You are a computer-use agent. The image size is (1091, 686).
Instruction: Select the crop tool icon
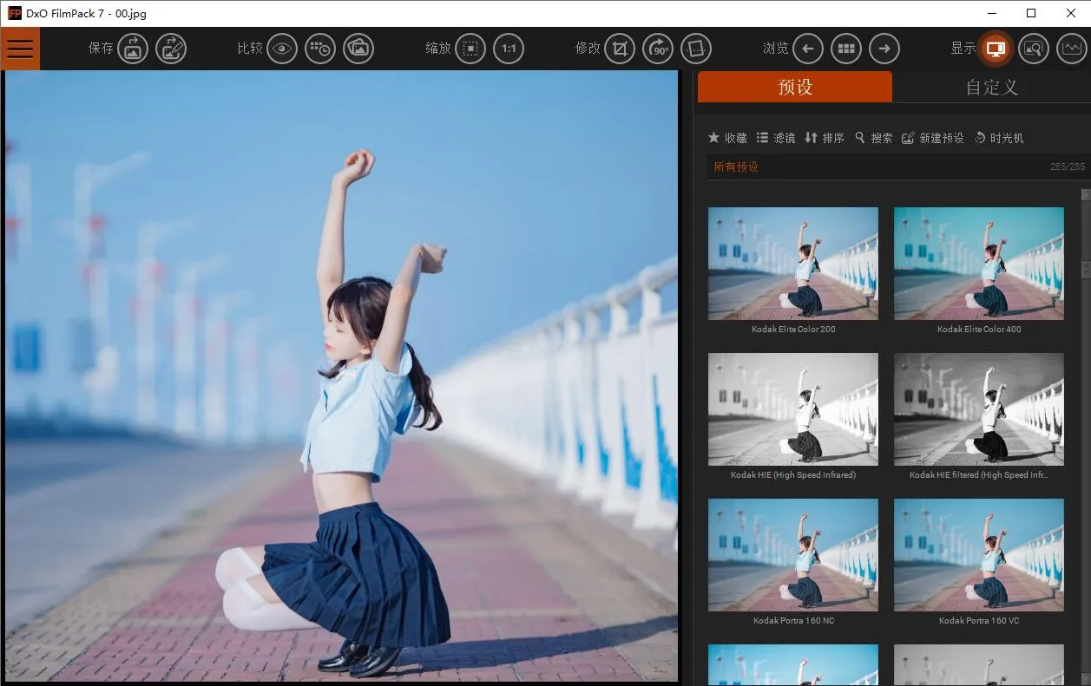[619, 49]
